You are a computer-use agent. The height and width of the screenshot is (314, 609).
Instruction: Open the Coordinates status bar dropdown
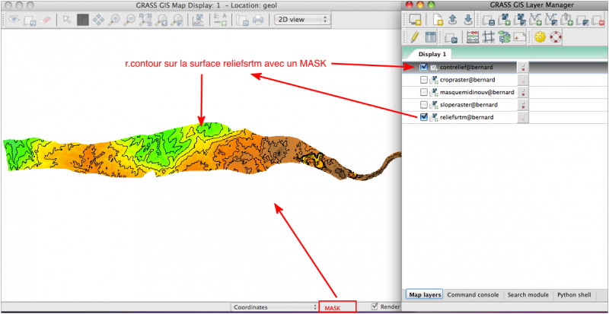[276, 307]
